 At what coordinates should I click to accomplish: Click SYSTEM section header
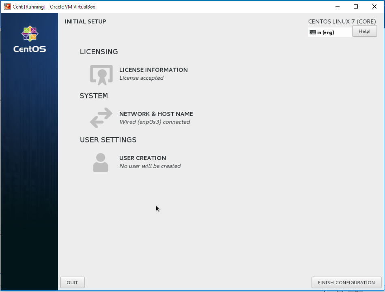94,96
